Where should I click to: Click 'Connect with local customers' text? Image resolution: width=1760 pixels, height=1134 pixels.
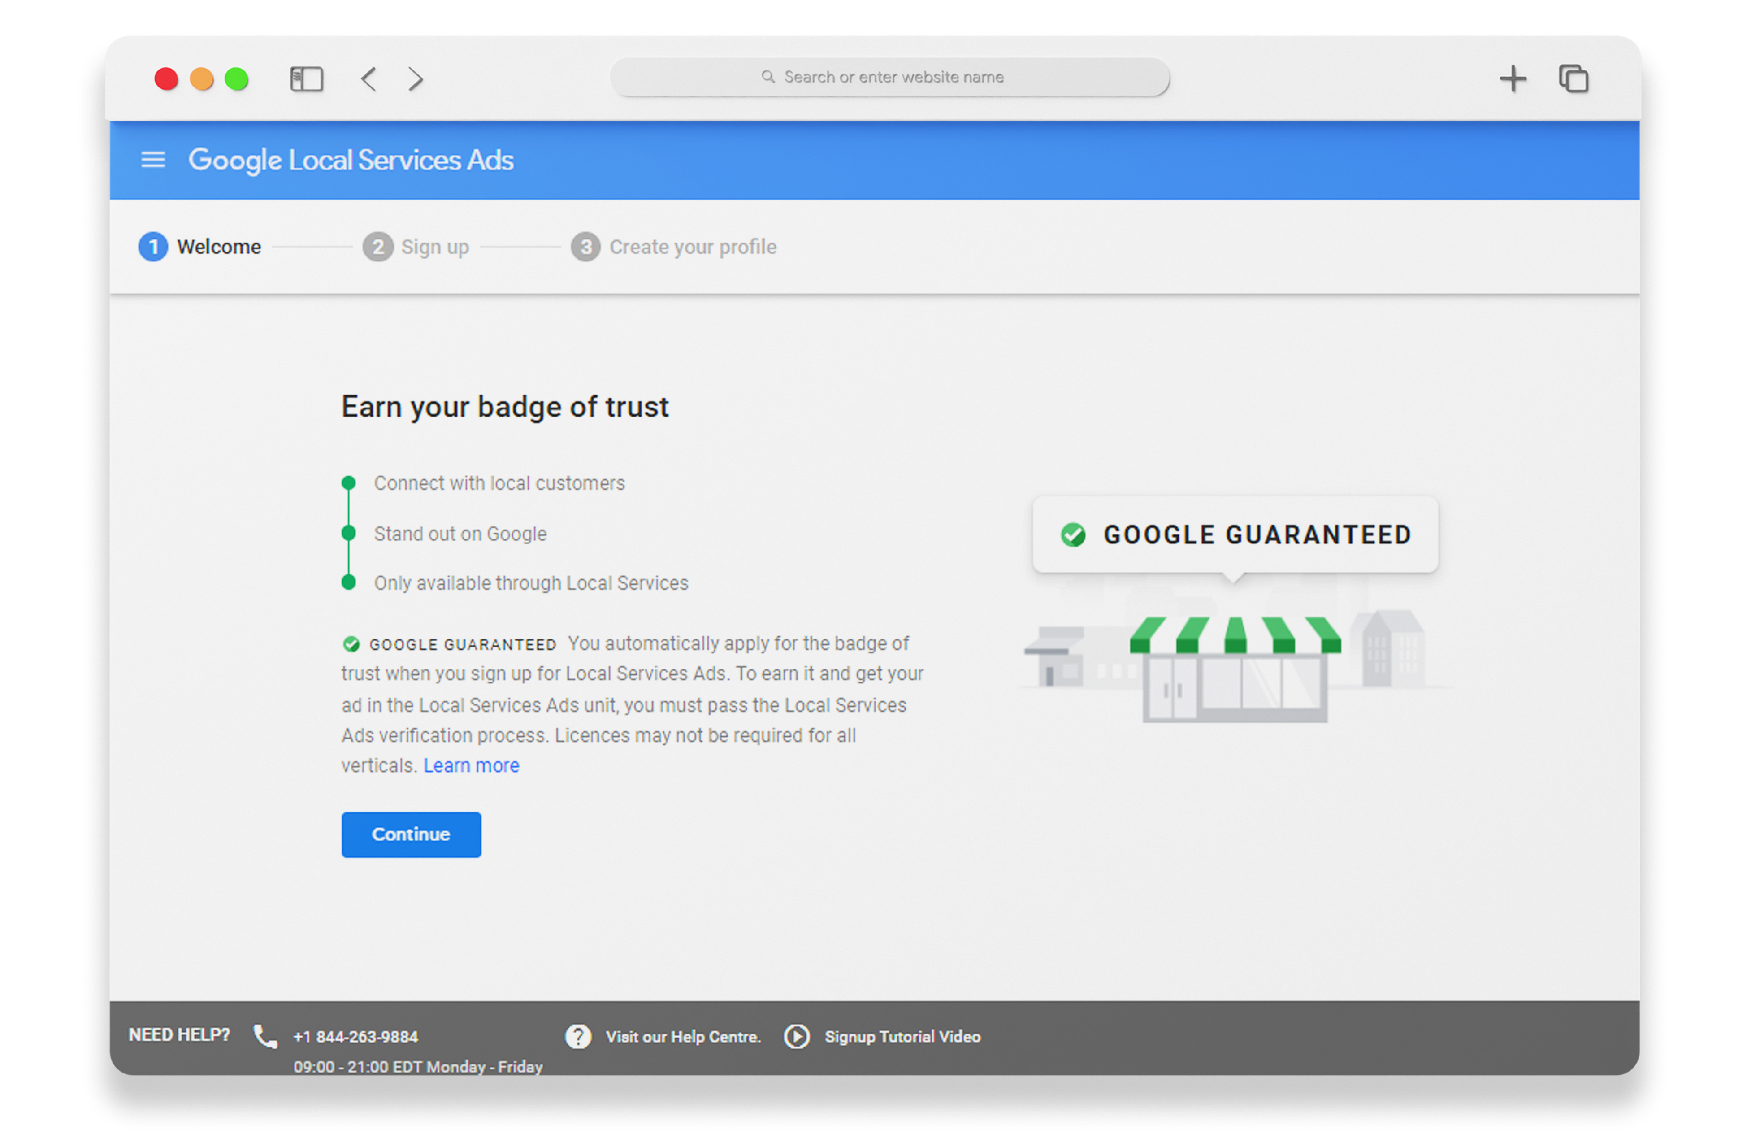pos(499,483)
